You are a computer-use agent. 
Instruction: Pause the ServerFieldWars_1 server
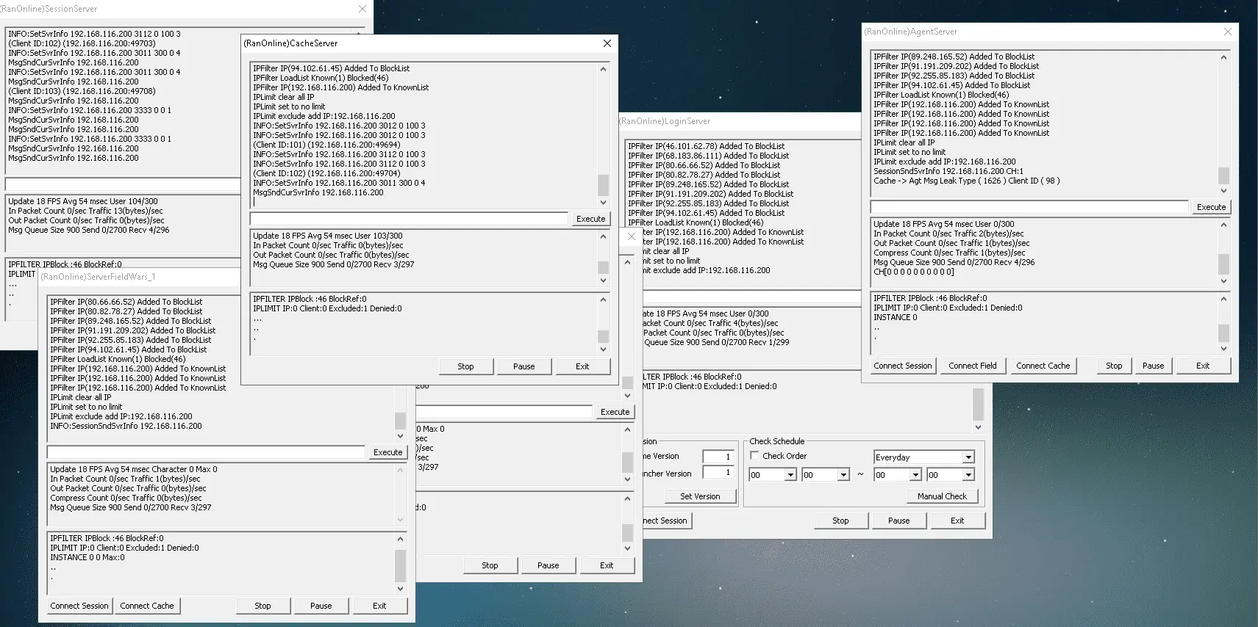click(321, 606)
